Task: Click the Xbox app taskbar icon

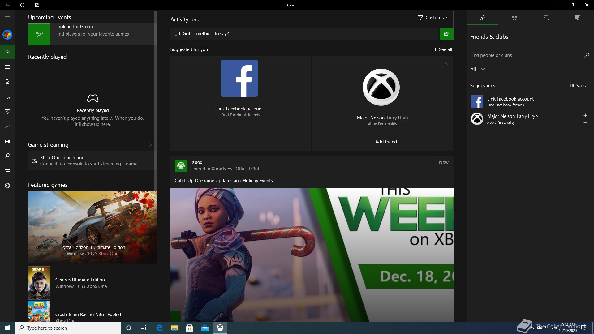Action: pos(220,328)
